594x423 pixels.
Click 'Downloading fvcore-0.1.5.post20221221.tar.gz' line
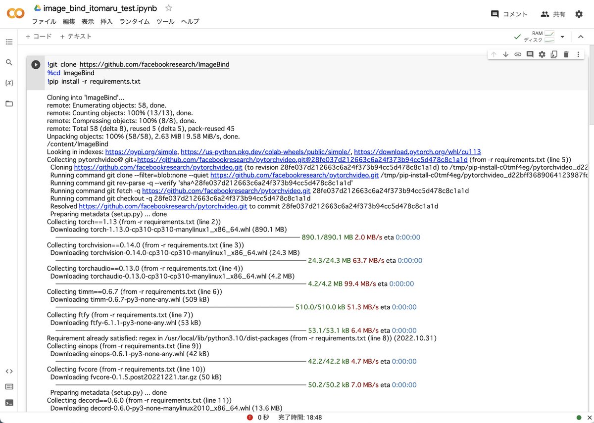pyautogui.click(x=136, y=377)
